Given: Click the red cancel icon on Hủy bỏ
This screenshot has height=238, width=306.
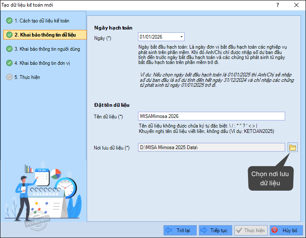Looking at the screenshot, I should [275, 230].
